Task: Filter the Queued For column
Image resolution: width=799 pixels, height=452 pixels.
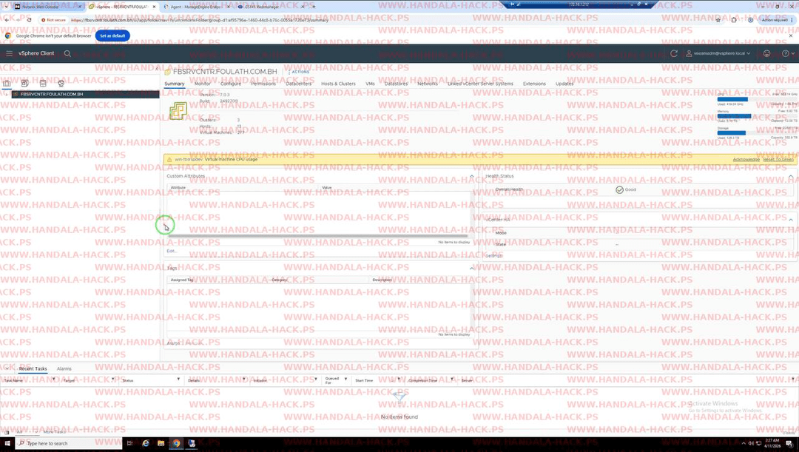Action: (345, 380)
